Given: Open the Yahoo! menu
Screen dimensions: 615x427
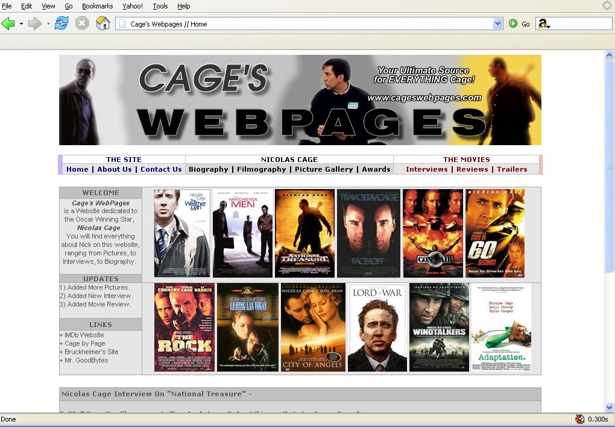Looking at the screenshot, I should pyautogui.click(x=133, y=6).
